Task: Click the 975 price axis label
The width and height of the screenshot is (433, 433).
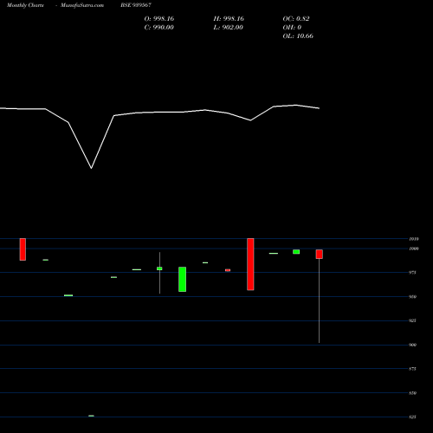Action: pyautogui.click(x=412, y=273)
